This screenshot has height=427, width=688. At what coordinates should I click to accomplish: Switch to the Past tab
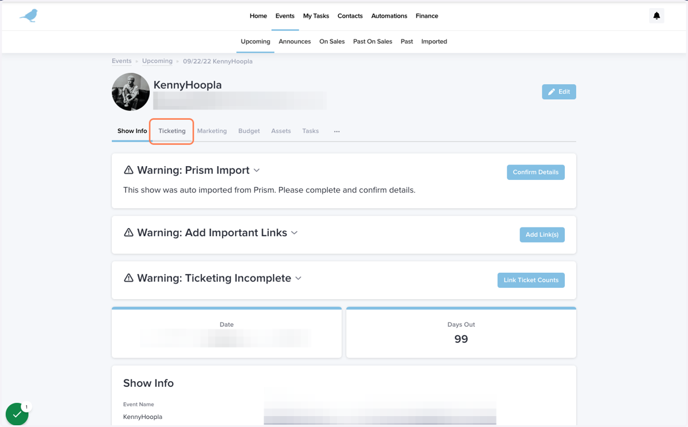pyautogui.click(x=407, y=41)
